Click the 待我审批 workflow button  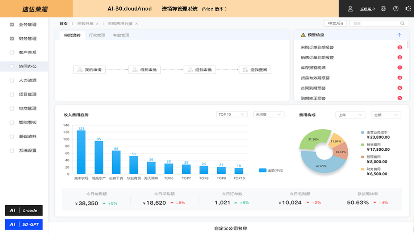click(x=145, y=70)
